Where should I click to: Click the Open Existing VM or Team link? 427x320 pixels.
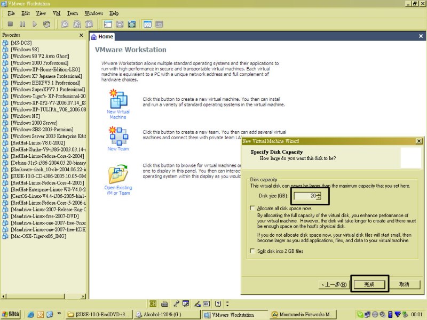pos(118,190)
